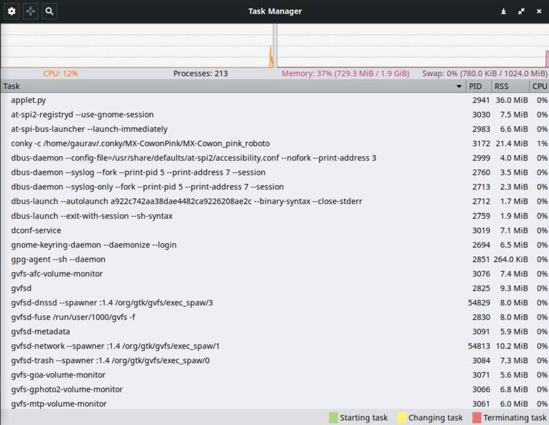Select the conky MX-CowonPink process row
The image size is (549, 425).
[x=274, y=144]
